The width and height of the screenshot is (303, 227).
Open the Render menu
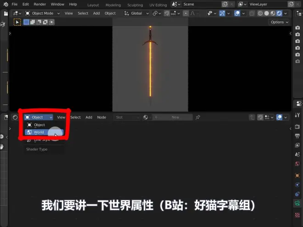click(x=40, y=4)
